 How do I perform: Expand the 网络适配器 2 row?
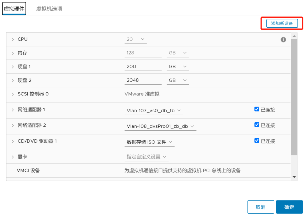(13, 125)
